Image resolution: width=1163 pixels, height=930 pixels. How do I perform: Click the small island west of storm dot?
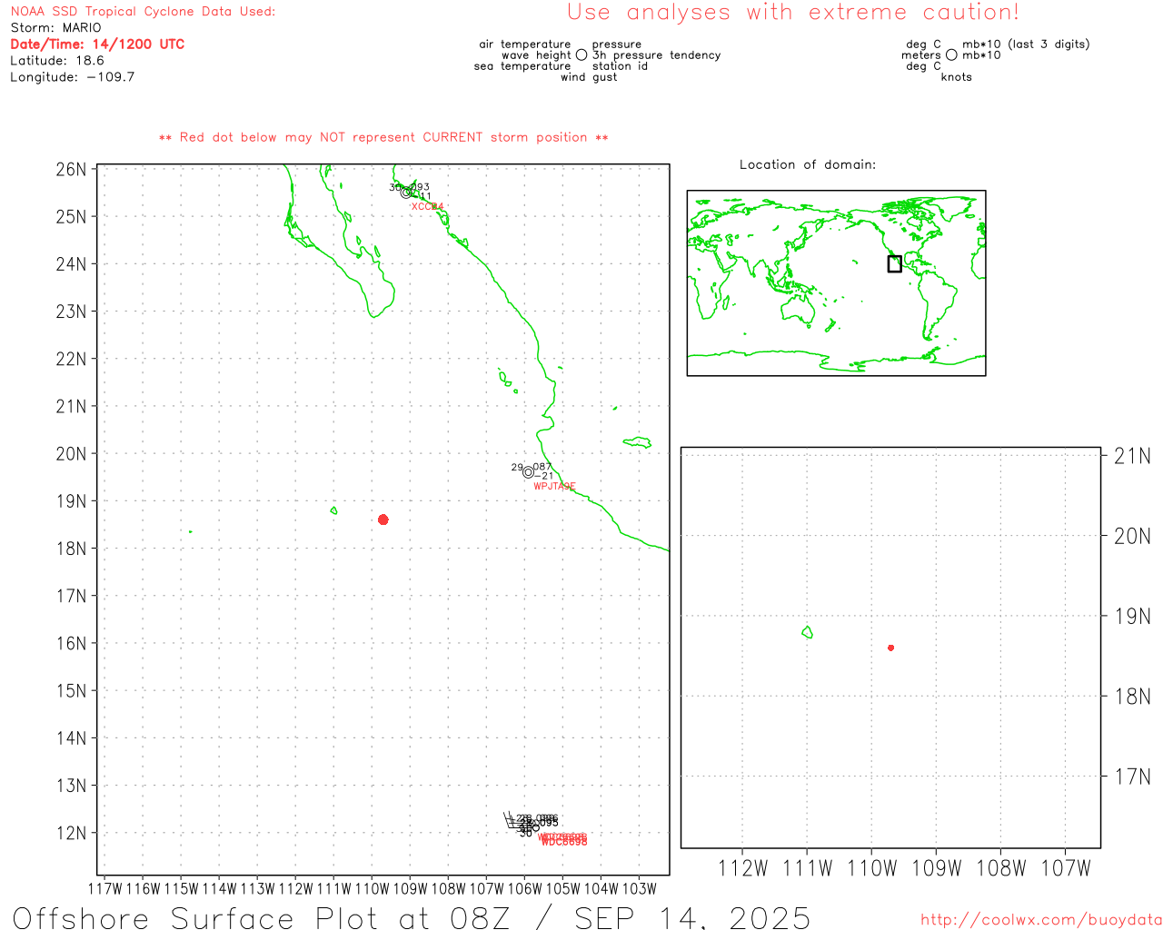pyautogui.click(x=334, y=510)
